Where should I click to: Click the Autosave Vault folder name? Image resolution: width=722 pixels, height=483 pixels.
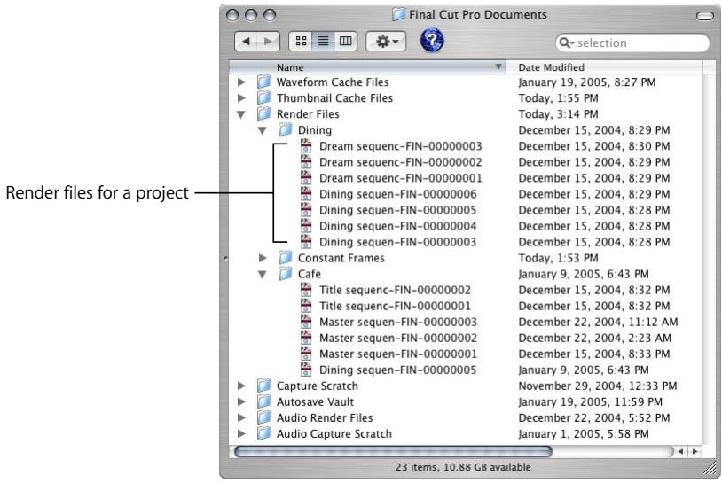coord(315,402)
